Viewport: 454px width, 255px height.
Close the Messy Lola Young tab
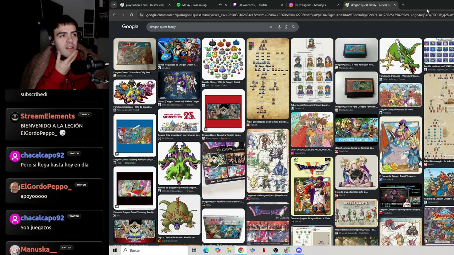click(x=226, y=5)
